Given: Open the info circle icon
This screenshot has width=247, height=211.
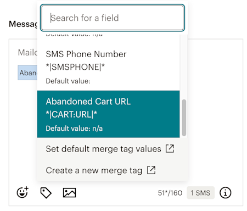Looking at the screenshot, I should 225,193.
